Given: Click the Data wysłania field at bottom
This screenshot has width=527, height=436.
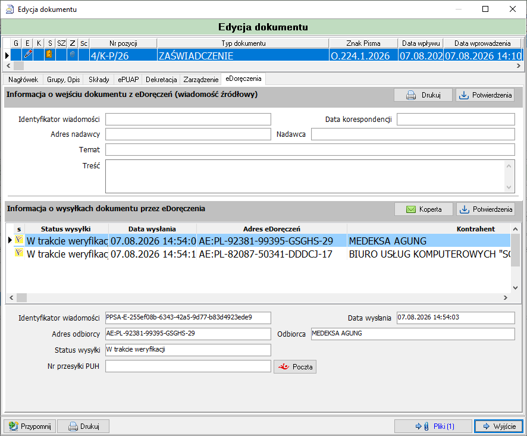Looking at the screenshot, I should tap(456, 318).
